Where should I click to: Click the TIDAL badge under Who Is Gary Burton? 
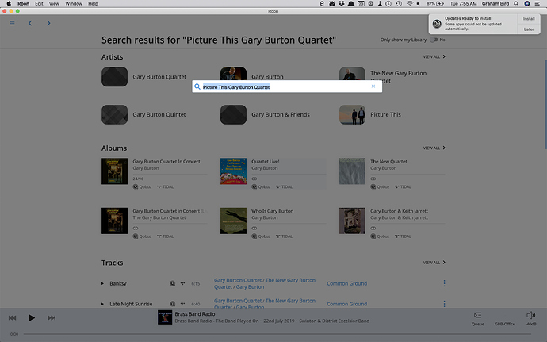284,236
